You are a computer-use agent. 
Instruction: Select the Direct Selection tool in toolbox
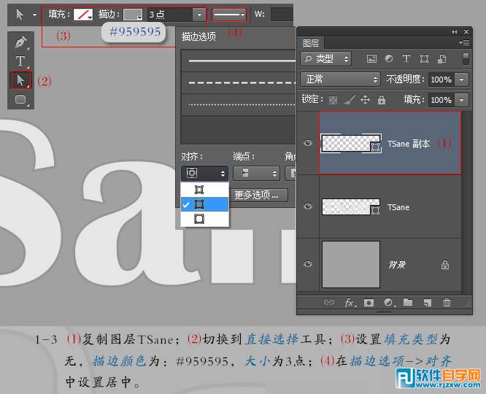coord(20,80)
